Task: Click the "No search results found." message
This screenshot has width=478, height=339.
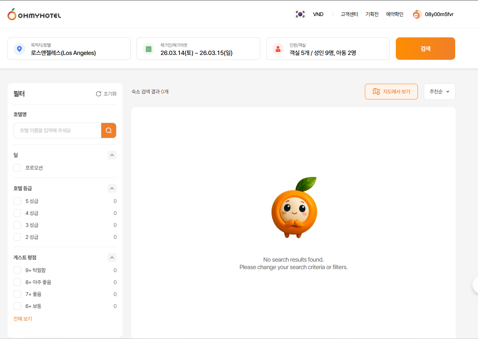Action: (x=294, y=259)
